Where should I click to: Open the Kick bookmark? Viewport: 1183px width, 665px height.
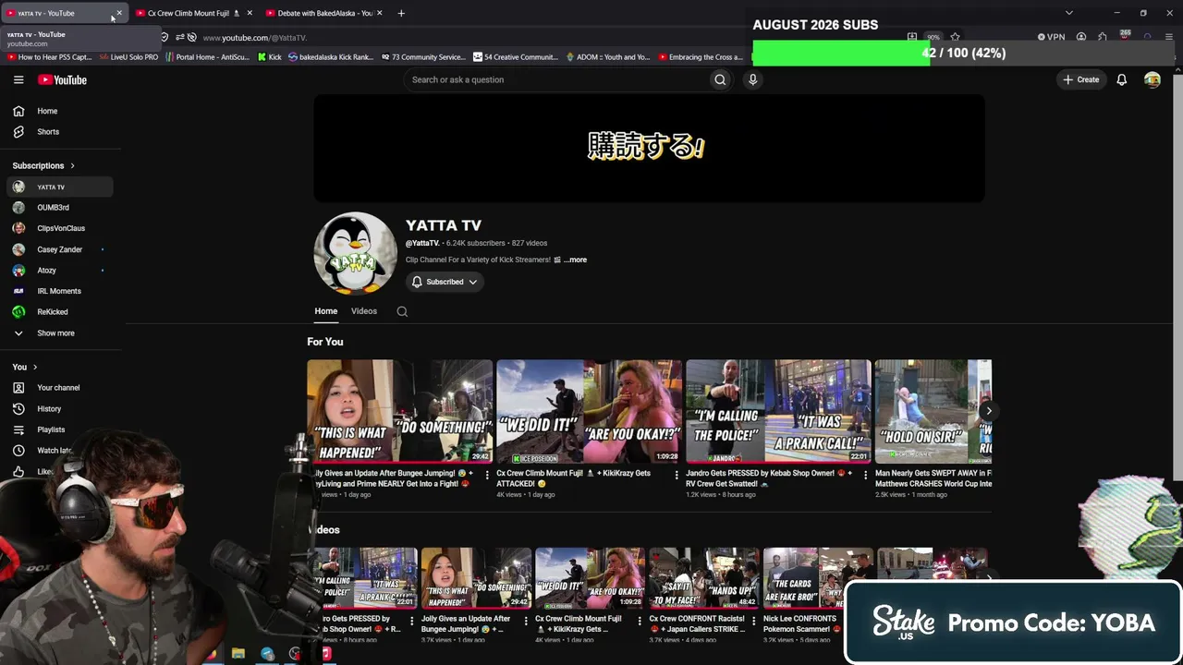coord(270,57)
